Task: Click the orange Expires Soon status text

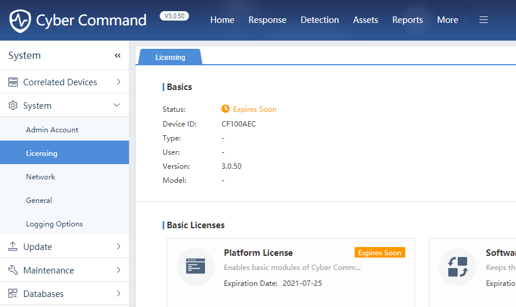Action: click(254, 109)
